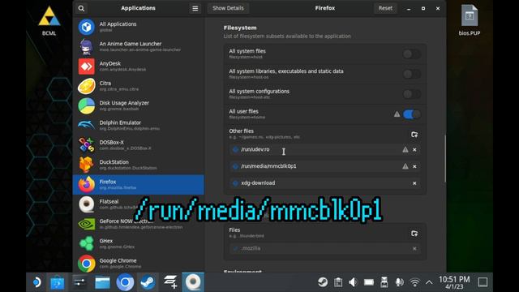This screenshot has width=519, height=292.
Task: Remove /run/udev:ro entry
Action: pos(414,149)
